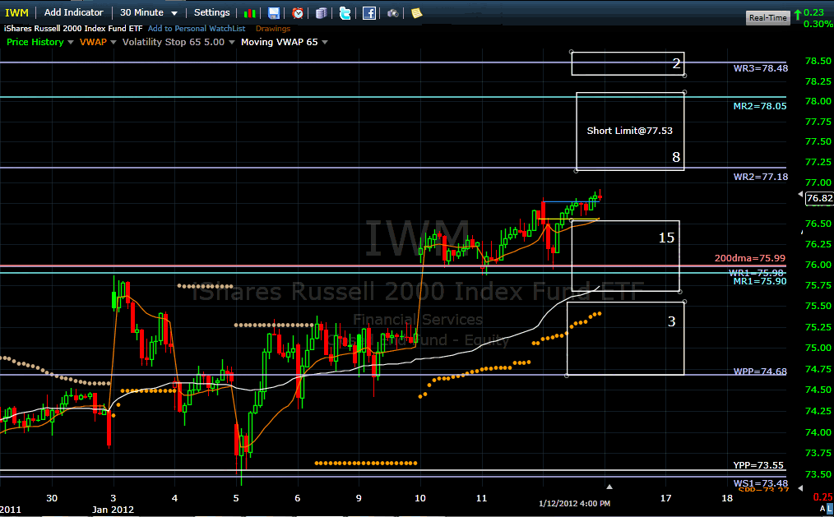Viewport: 834px width, 517px height.
Task: Click date axis label 17
Action: pos(665,498)
